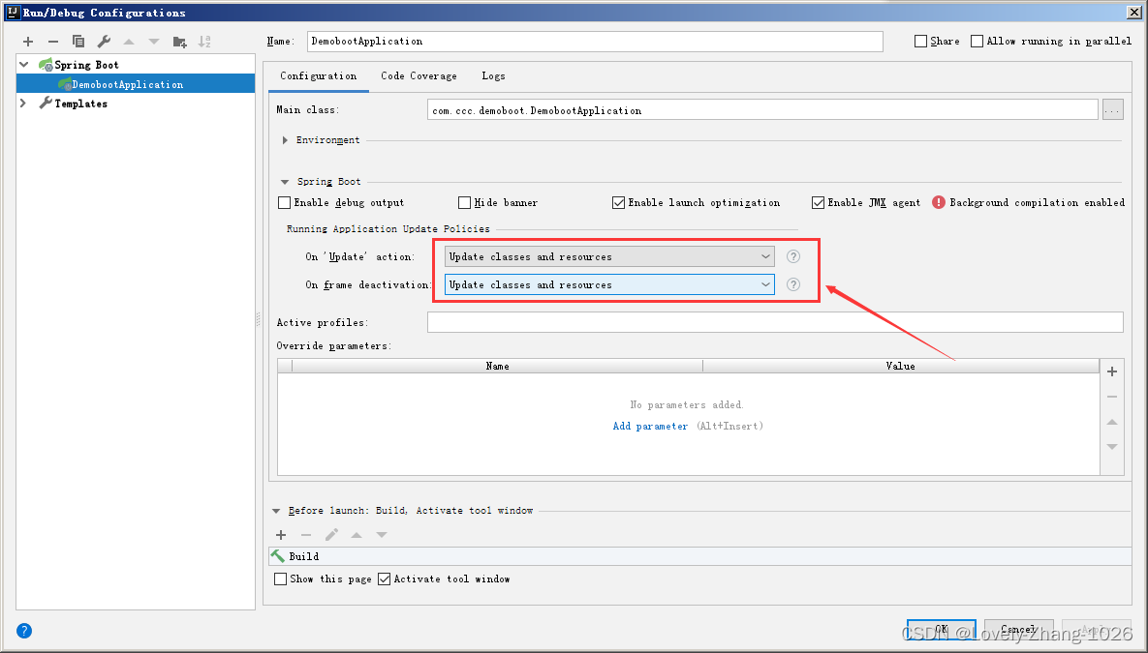Check Show this page
The height and width of the screenshot is (653, 1148).
point(280,579)
